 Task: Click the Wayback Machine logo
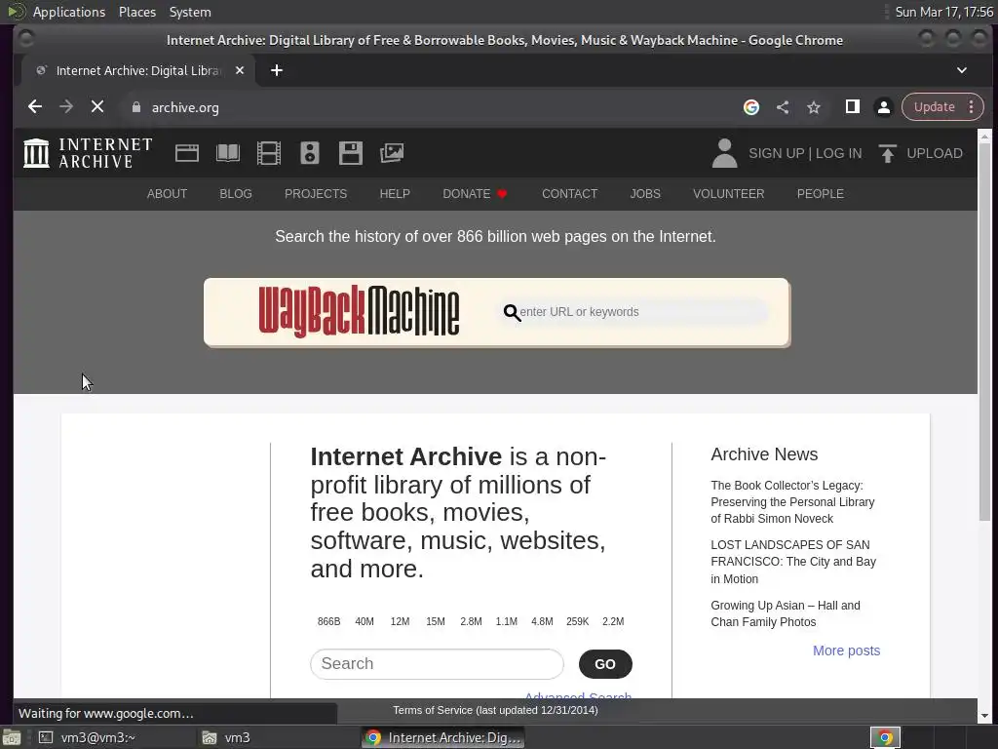(x=359, y=311)
